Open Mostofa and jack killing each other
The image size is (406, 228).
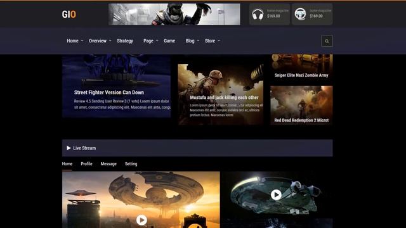coord(224,98)
